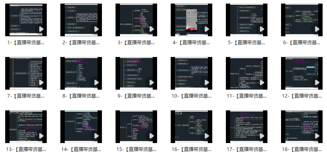Open the thumbnail of video 16
The height and width of the screenshot is (155, 327).
191,127
